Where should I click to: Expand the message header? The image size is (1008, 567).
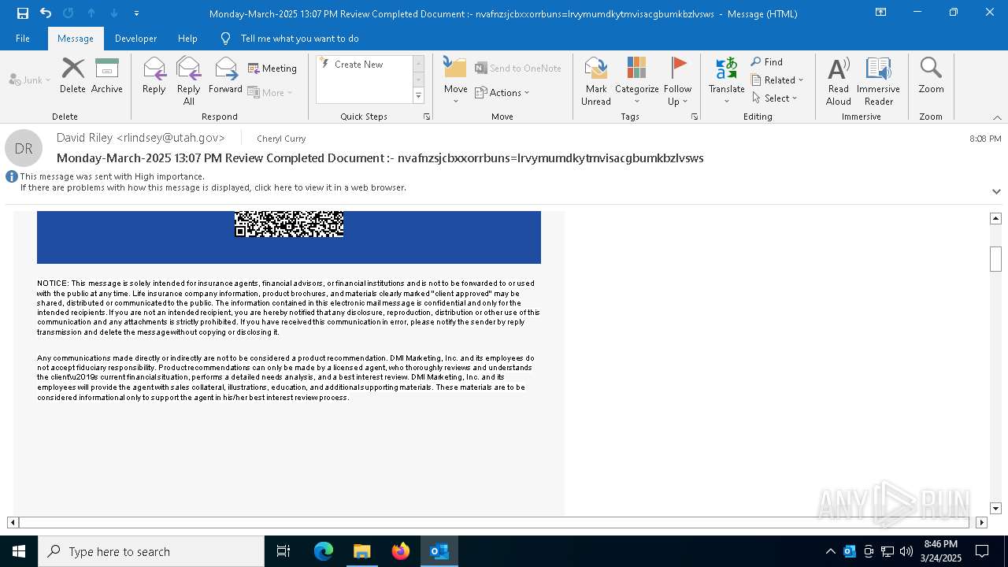tap(996, 191)
